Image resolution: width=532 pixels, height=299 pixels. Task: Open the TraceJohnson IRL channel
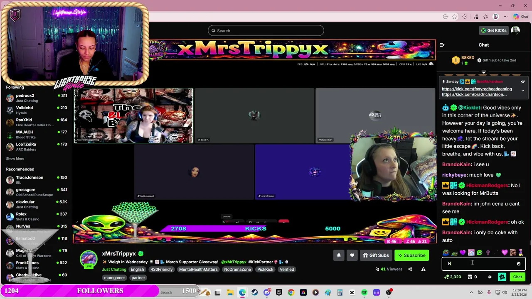pos(37,180)
